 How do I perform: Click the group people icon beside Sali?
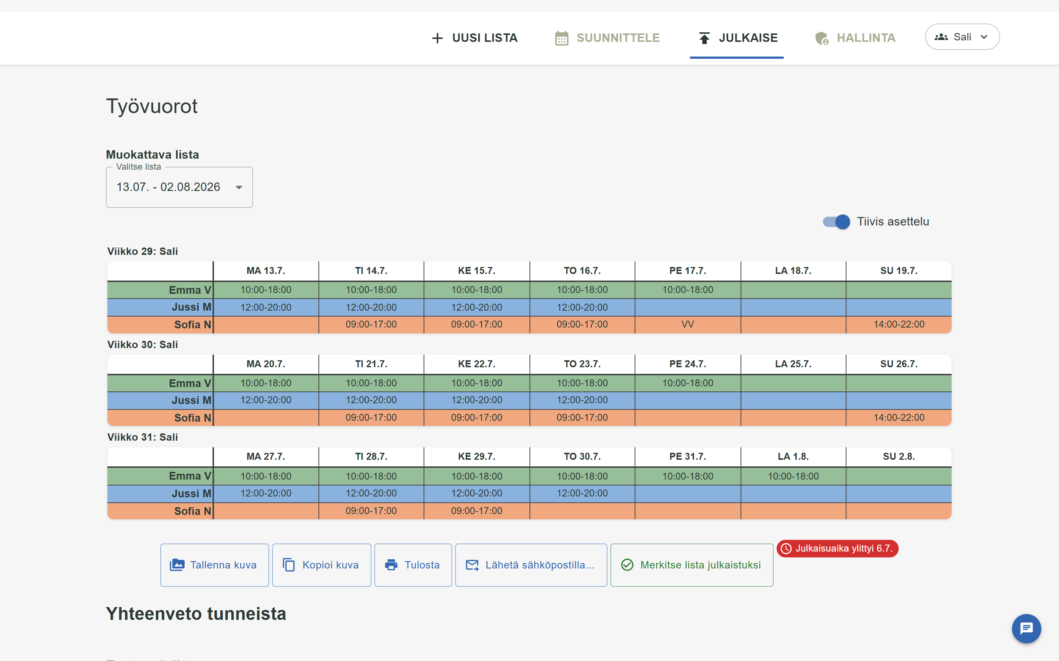[x=941, y=37]
